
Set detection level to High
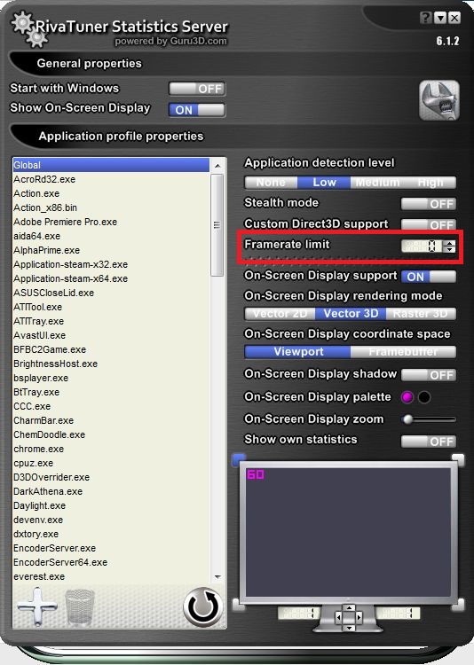(x=430, y=183)
